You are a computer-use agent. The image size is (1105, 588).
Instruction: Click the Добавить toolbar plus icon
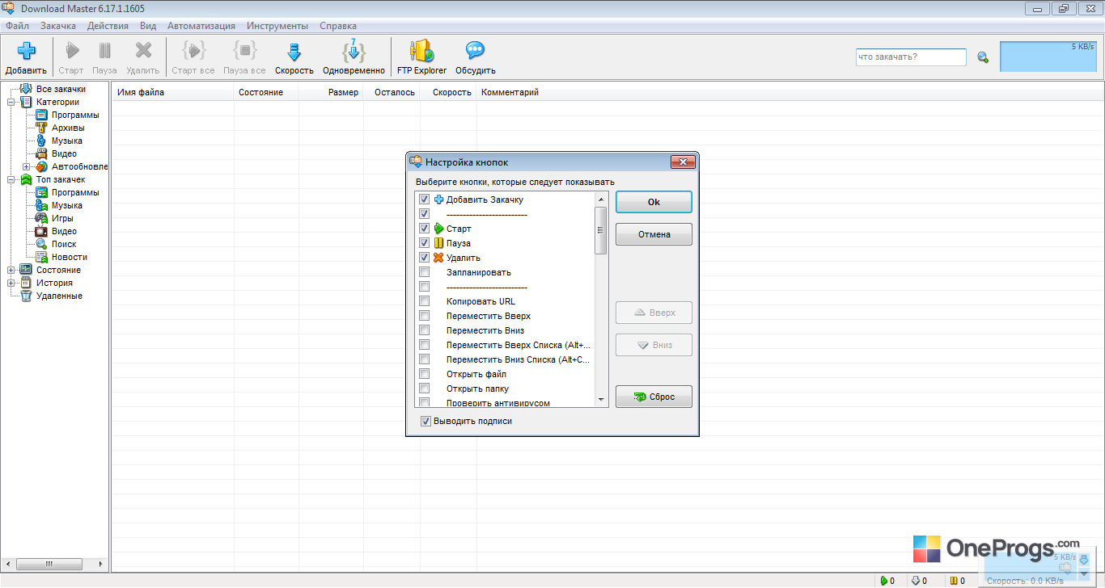point(26,51)
